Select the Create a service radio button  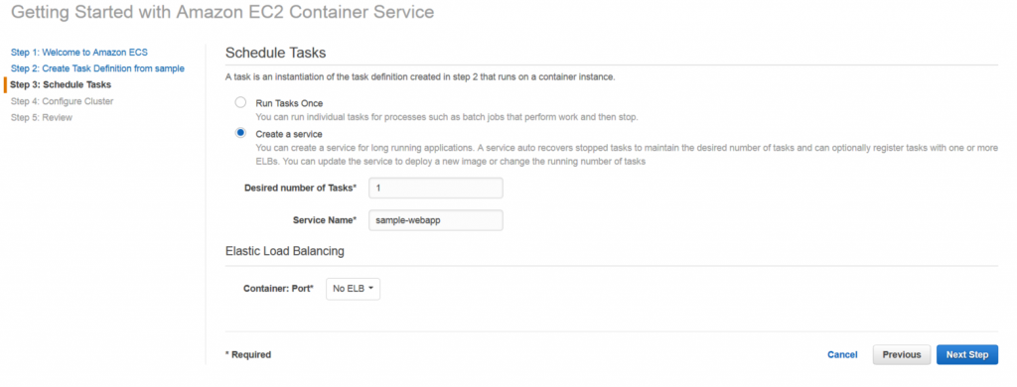click(240, 133)
